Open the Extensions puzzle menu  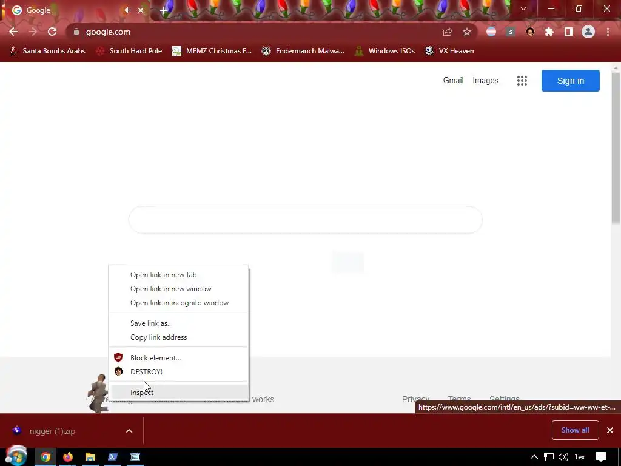coord(549,32)
